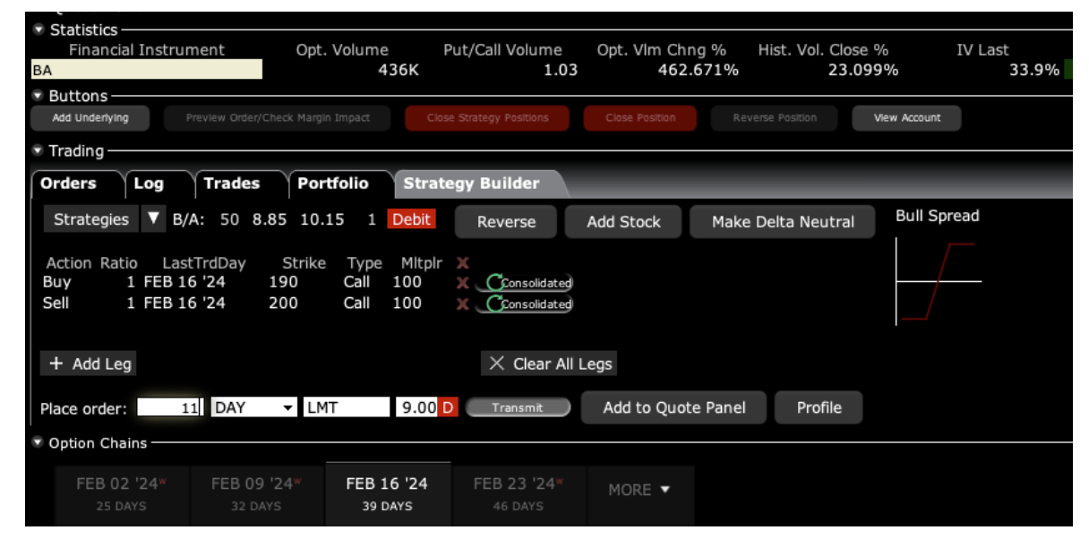The height and width of the screenshot is (539, 1089).
Task: Switch to the Trades tab
Action: click(231, 184)
